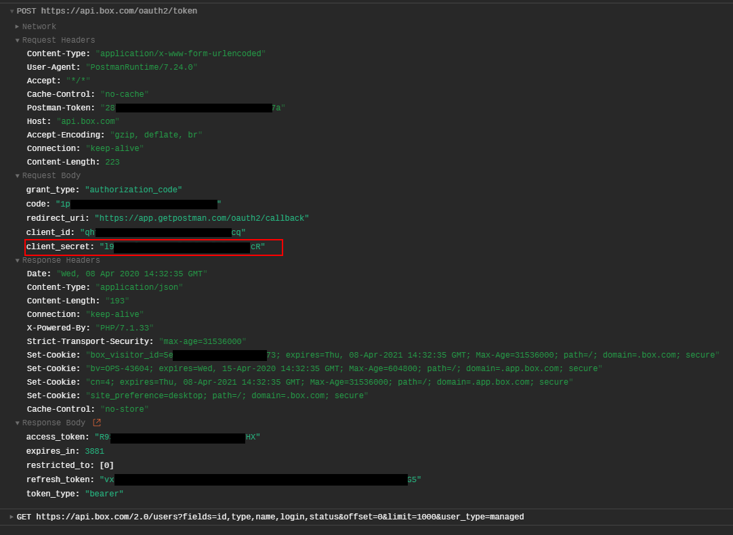733x535 pixels.
Task: Collapse the Request Headers section
Action: click(x=16, y=39)
